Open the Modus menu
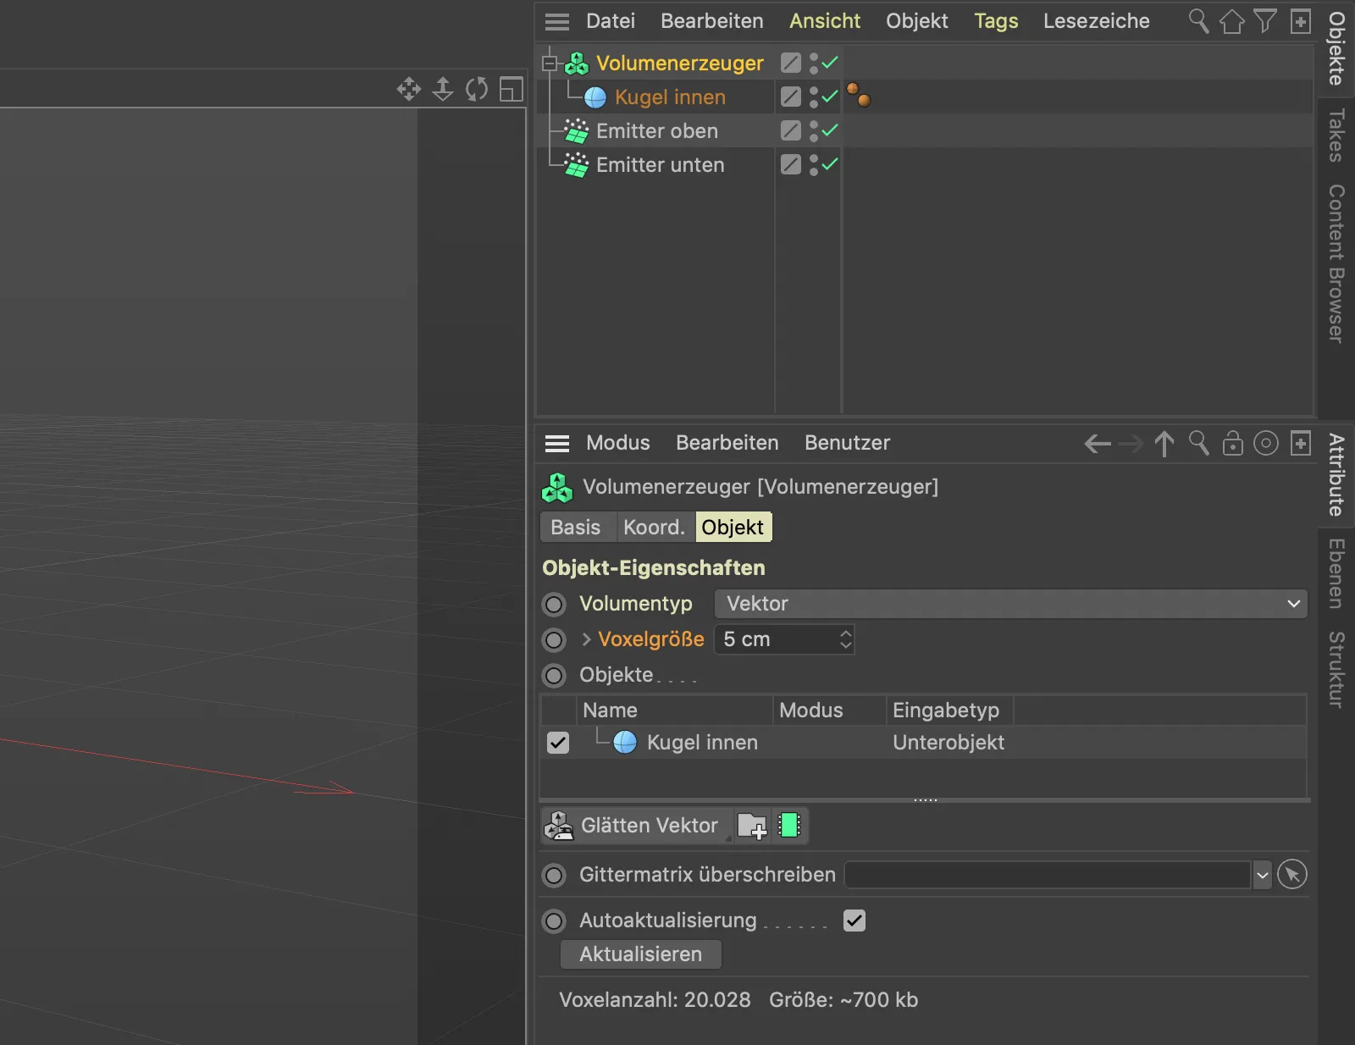This screenshot has height=1045, width=1355. tap(618, 443)
